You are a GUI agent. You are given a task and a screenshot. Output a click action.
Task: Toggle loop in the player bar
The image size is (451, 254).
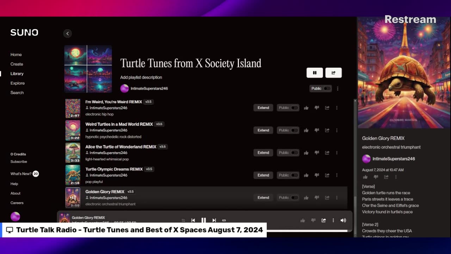click(224, 220)
